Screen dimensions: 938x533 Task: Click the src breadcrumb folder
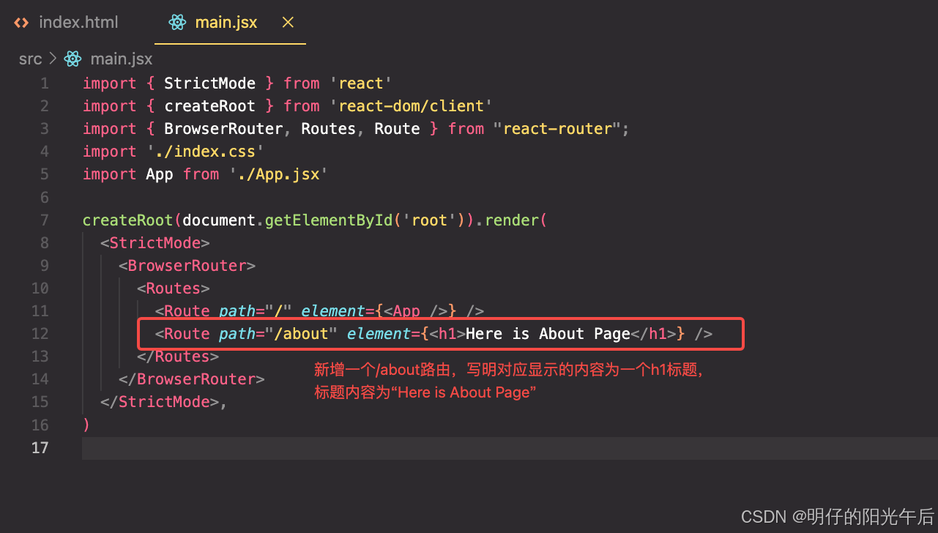tap(30, 59)
